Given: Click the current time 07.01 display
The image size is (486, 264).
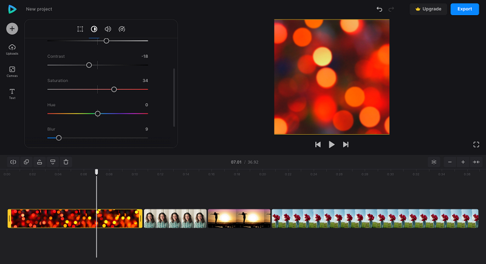Looking at the screenshot, I should coord(236,162).
